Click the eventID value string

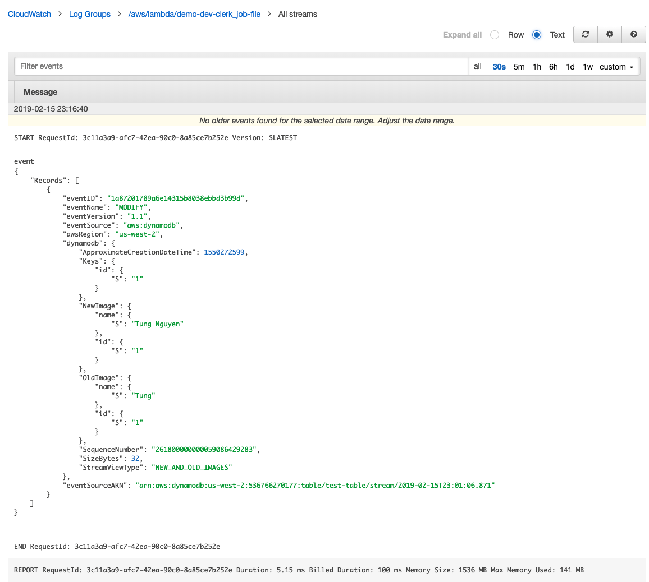pos(176,198)
